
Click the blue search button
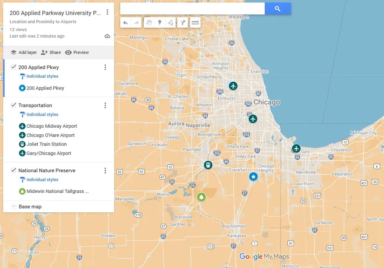click(277, 8)
